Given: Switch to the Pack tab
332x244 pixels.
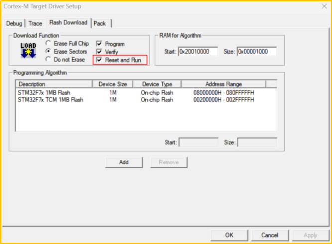Looking at the screenshot, I should (x=100, y=23).
